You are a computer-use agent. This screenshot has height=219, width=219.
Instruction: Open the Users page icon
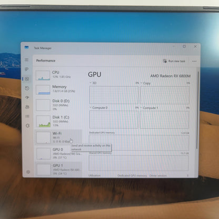pos(27,107)
